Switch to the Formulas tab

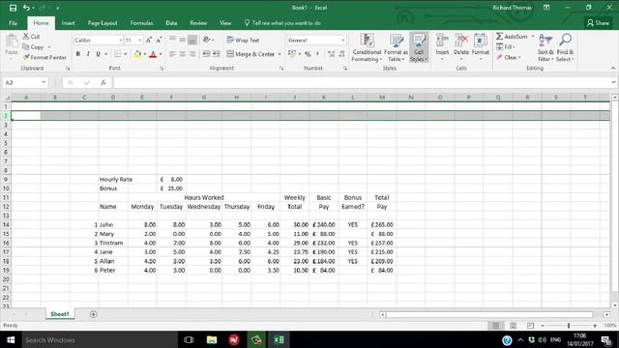pos(142,23)
